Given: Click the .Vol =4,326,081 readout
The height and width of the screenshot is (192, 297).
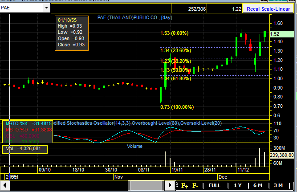Looking at the screenshot, I should coord(23,148).
